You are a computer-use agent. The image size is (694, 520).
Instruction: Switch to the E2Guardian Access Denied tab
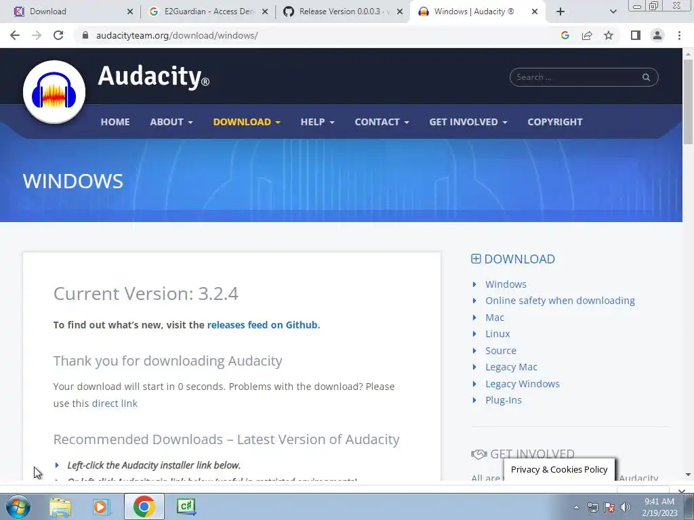pyautogui.click(x=209, y=12)
